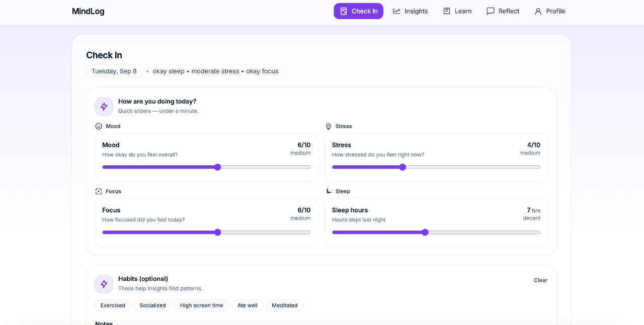The image size is (644, 325).
Task: Click the Focus 6/10 value
Action: [304, 210]
